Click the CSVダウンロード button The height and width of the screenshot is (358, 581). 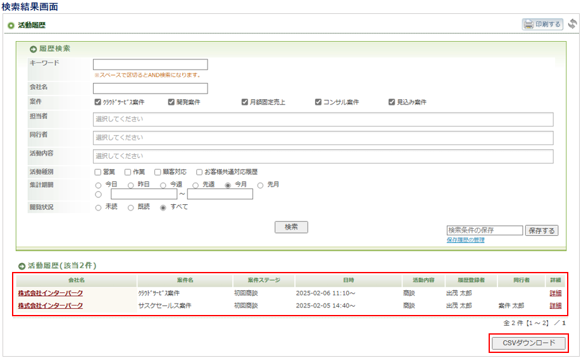528,343
